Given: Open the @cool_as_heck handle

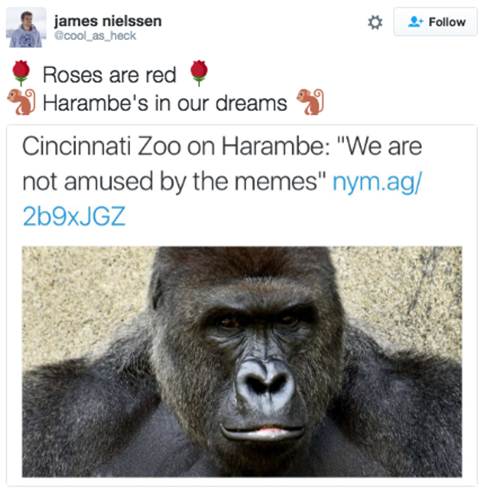Looking at the screenshot, I should coord(95,35).
